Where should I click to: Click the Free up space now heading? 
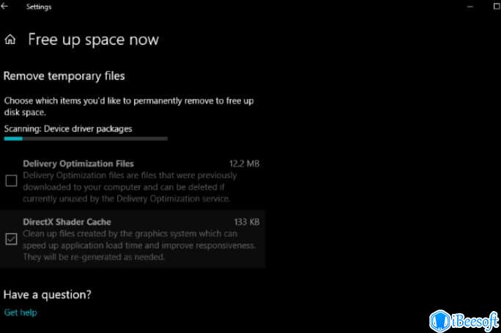click(x=93, y=40)
